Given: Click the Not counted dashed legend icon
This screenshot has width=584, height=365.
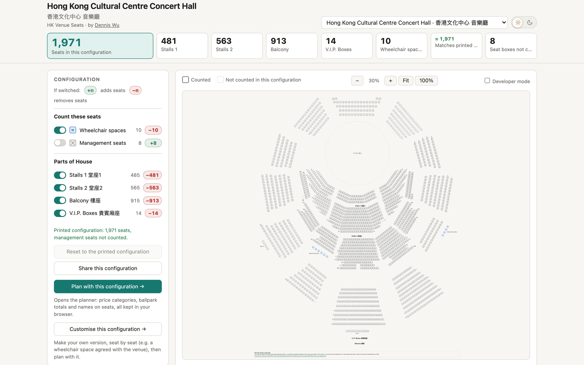Looking at the screenshot, I should (220, 80).
